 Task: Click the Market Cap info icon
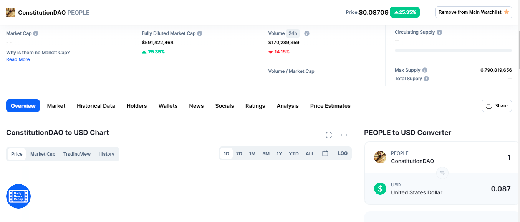(x=36, y=33)
